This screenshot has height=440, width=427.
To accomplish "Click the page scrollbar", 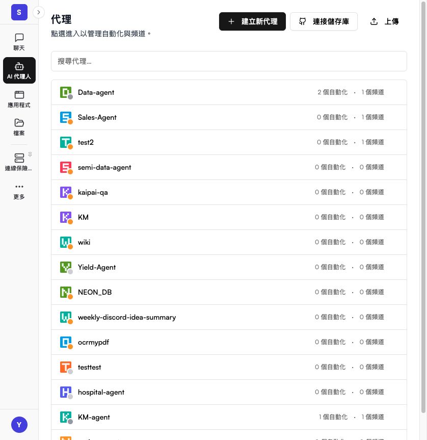I will tap(423, 207).
